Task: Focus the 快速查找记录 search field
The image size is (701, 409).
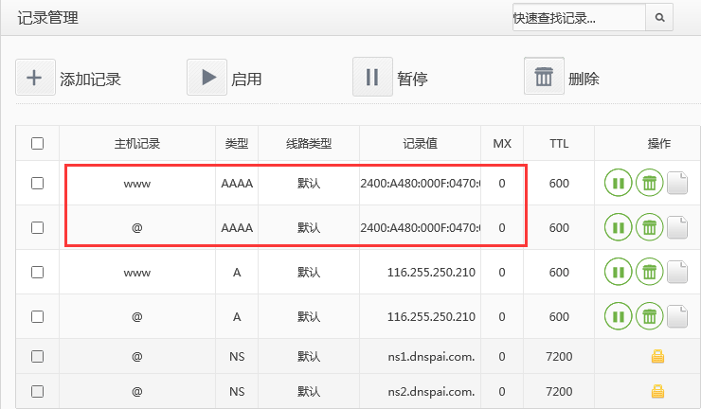Action: [x=578, y=18]
